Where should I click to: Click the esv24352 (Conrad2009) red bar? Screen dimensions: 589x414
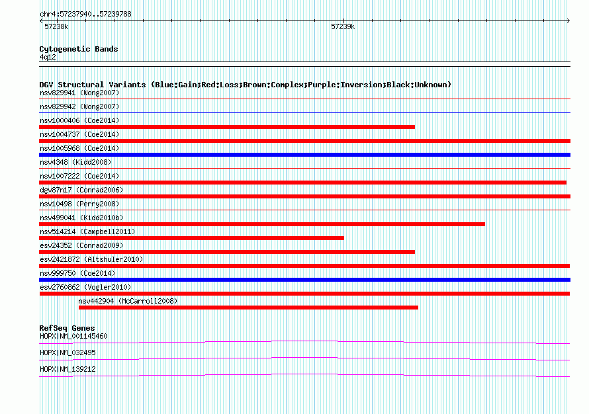point(227,252)
